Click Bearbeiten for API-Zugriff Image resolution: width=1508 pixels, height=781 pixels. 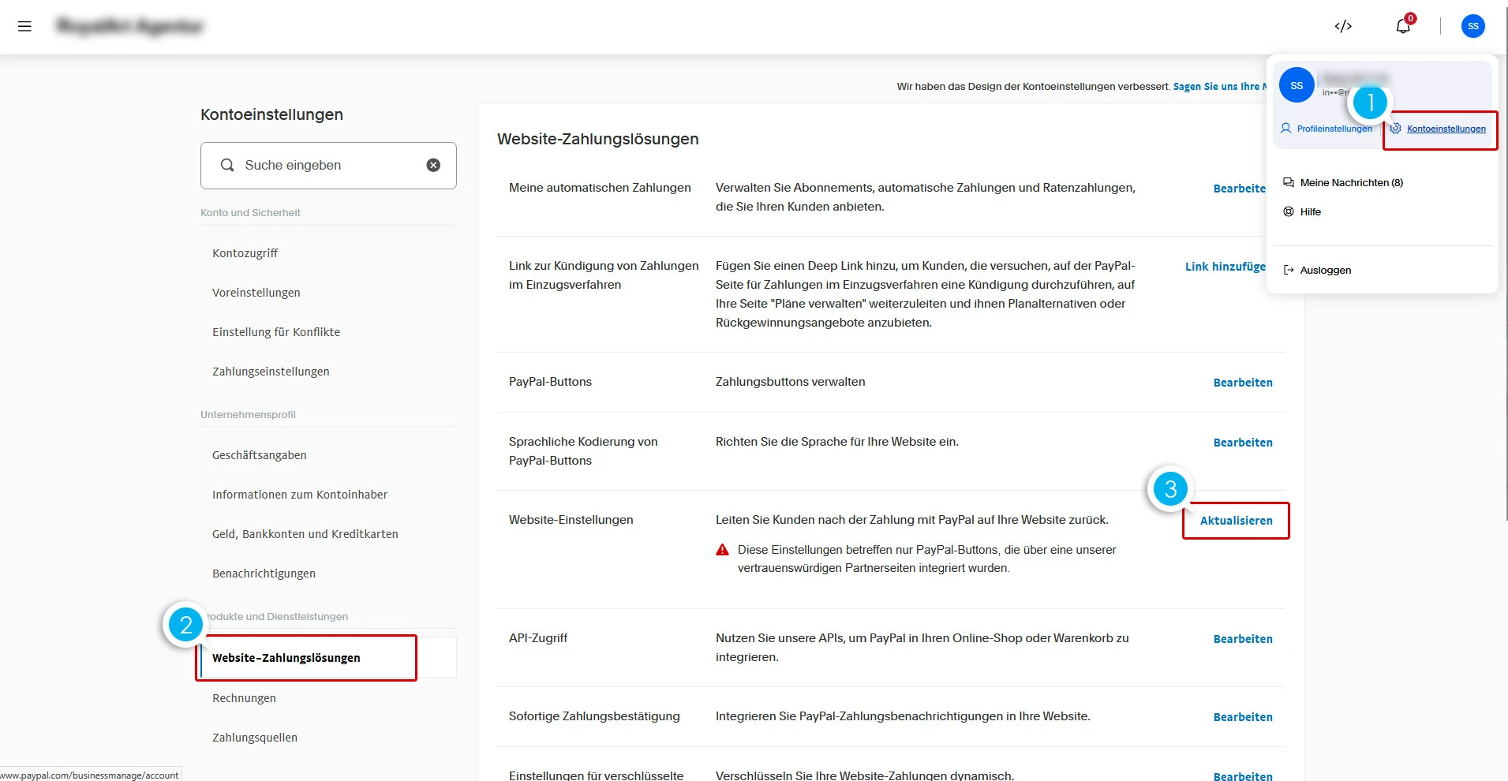(1243, 639)
